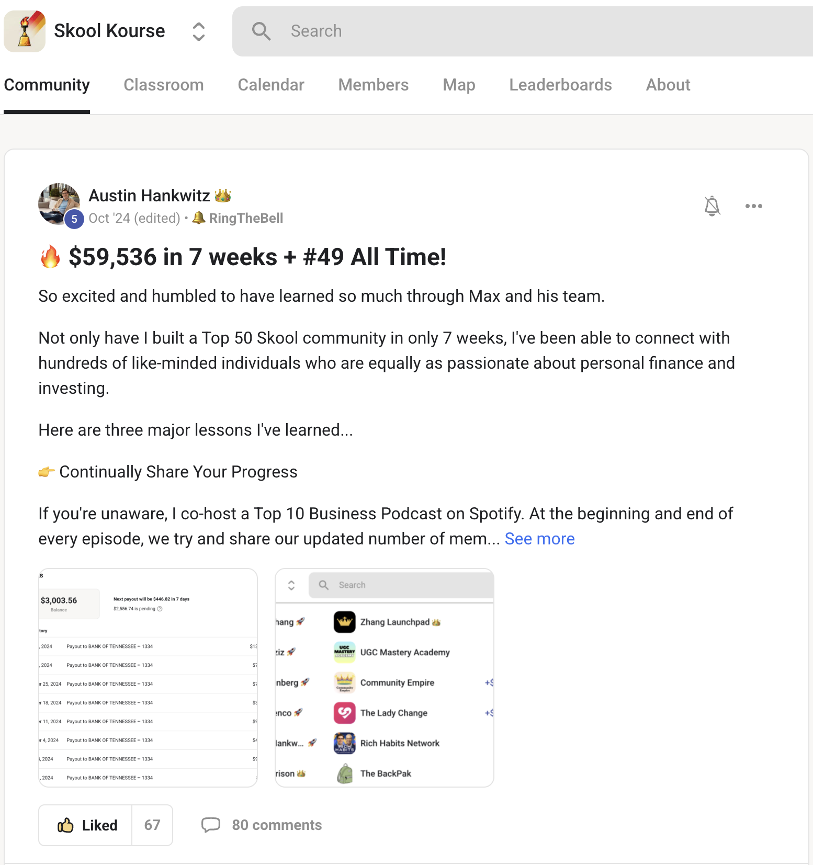Click Austin Hankwitz's profile avatar

[60, 204]
